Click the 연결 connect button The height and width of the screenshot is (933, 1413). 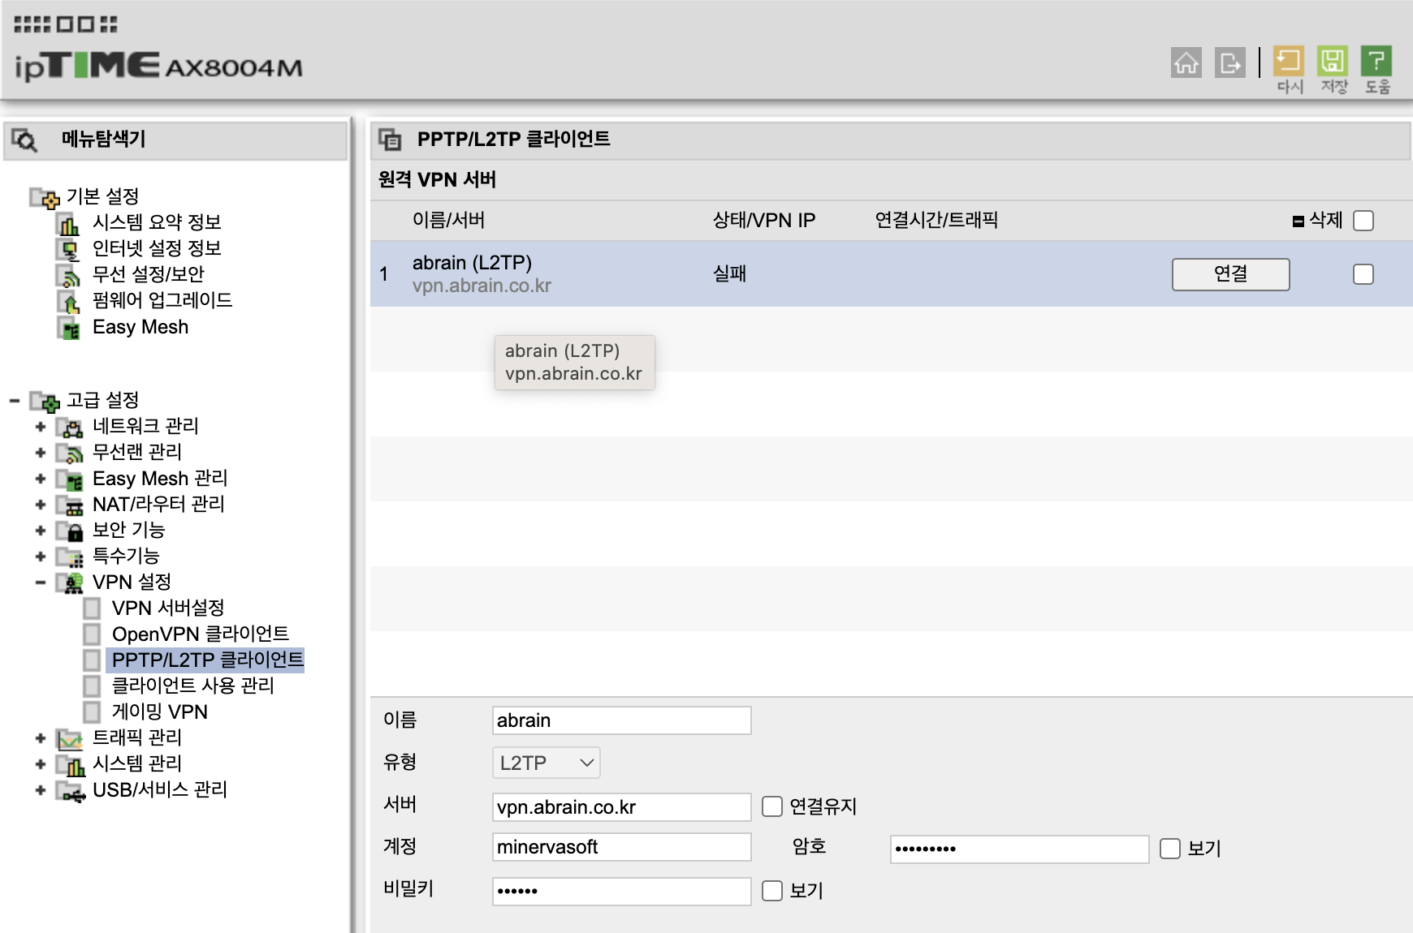pos(1231,274)
